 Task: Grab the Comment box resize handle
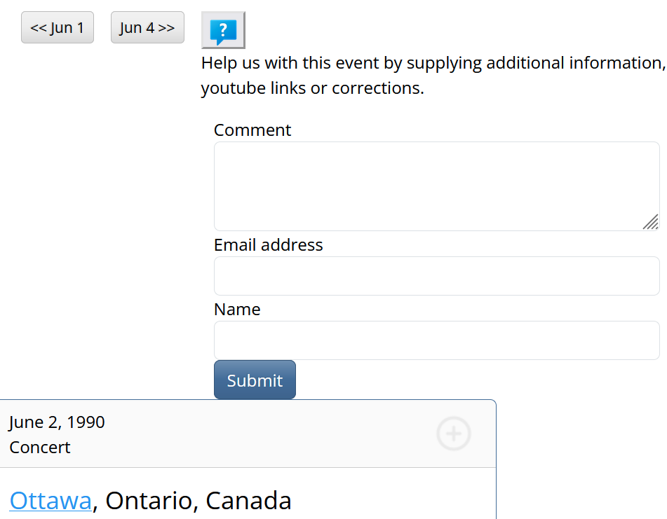651,222
